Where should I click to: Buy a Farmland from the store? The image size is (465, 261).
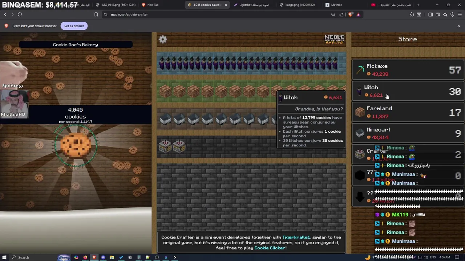pos(408,112)
